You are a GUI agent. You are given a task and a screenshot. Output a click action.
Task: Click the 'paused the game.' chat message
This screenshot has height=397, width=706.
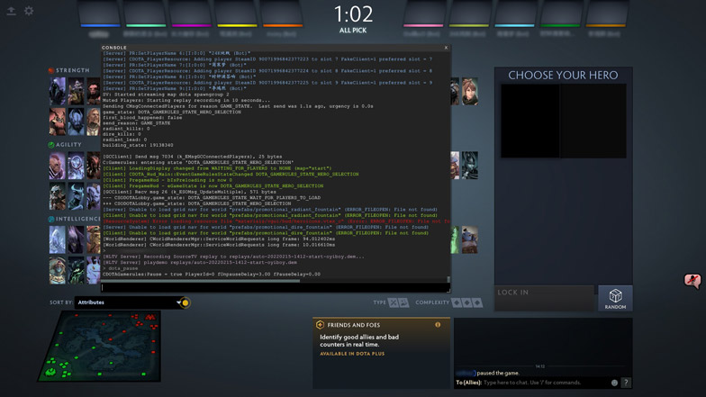[x=497, y=373]
